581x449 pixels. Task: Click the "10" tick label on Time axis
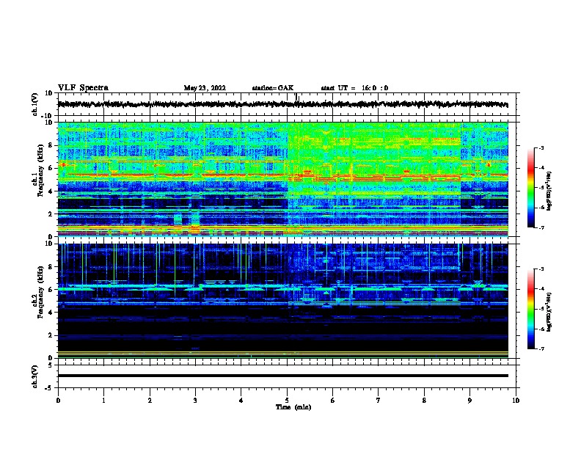click(516, 400)
